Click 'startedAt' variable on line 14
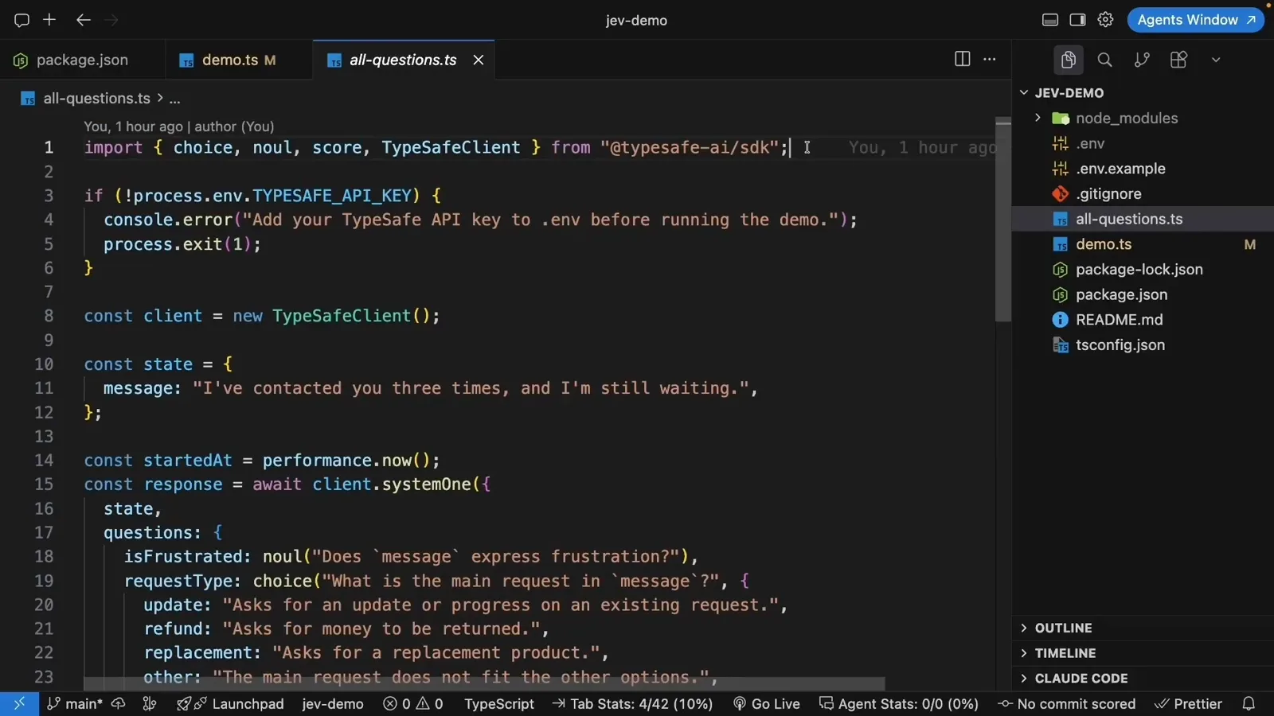1274x716 pixels. [x=188, y=461]
